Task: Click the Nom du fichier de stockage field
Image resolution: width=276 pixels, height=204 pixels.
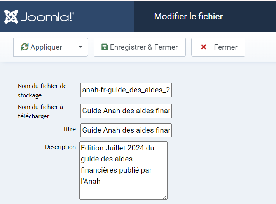Action: [x=126, y=90]
